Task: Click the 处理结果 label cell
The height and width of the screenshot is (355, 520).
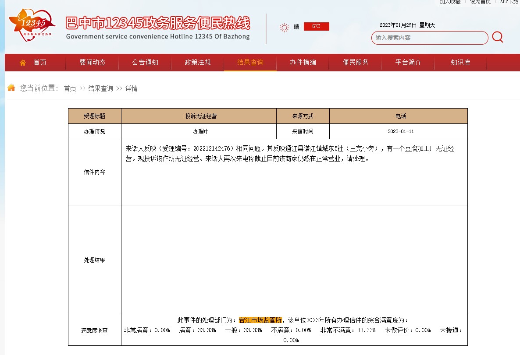Action: [x=95, y=260]
